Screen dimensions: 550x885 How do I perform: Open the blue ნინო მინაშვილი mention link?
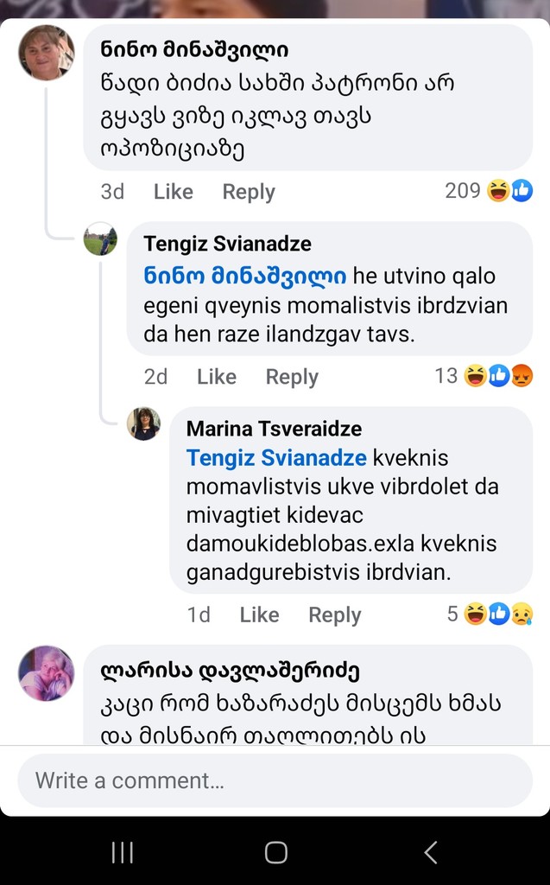click(244, 276)
